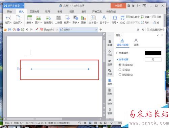Switch to the Start (开始) ribbon tab
The height and width of the screenshot is (128, 169).
click(x=9, y=11)
